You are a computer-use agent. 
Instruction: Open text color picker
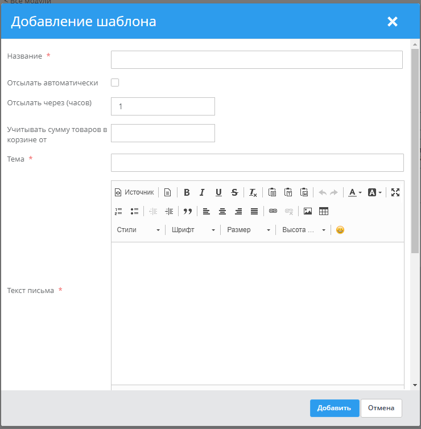(x=355, y=192)
